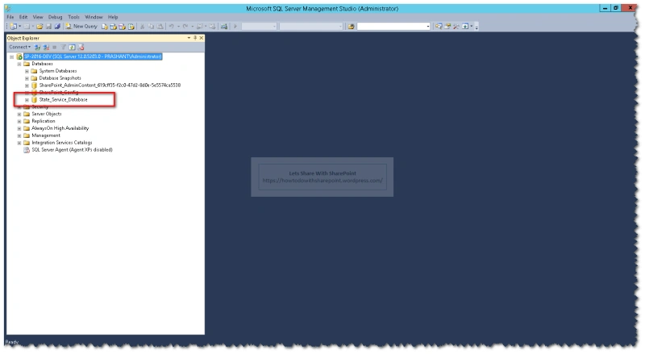The height and width of the screenshot is (354, 645).
Task: Open Object Explorer window position dropdown arrow
Action: [x=189, y=38]
